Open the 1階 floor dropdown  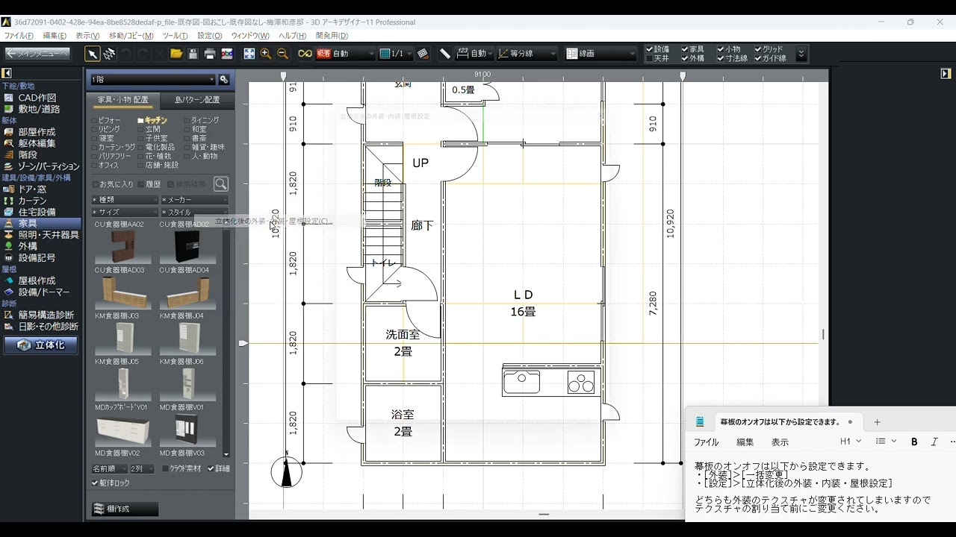tap(152, 79)
